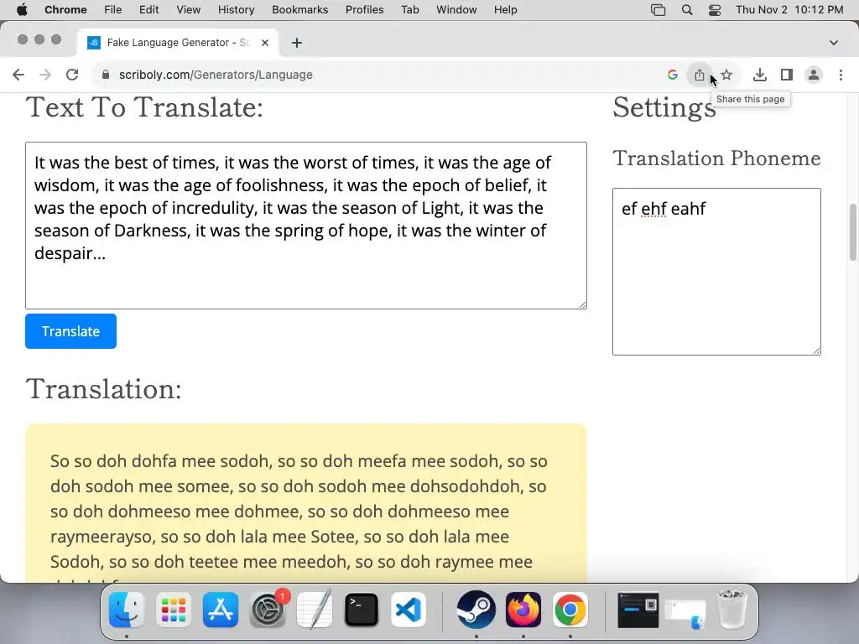The width and height of the screenshot is (859, 644).
Task: Open Chrome three-dot menu
Action: pos(841,75)
